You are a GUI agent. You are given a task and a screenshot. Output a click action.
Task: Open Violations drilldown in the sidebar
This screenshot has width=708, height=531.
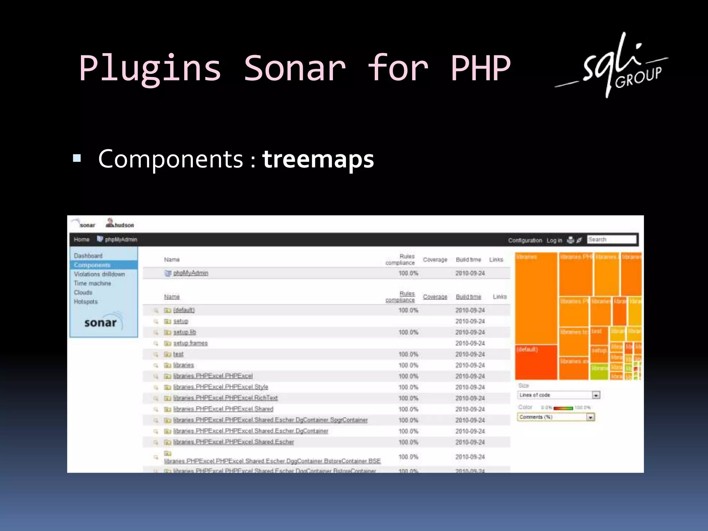(99, 274)
